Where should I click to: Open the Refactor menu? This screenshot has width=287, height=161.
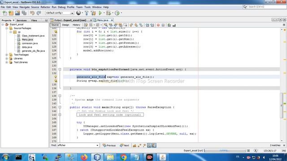tap(45, 7)
